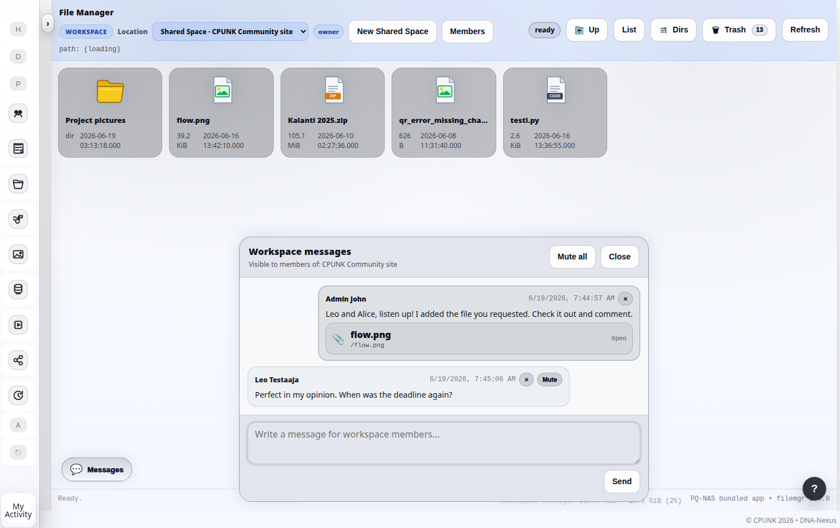Image resolution: width=840 pixels, height=528 pixels.
Task: Click Leo's message about the deadline
Action: tap(353, 395)
